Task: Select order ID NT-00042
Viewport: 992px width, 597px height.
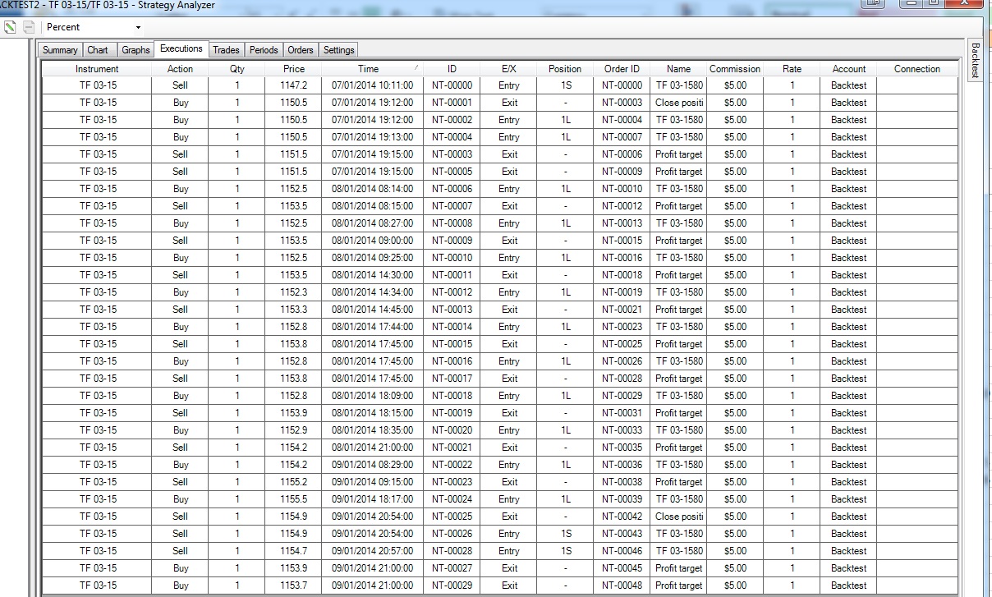Action: click(622, 517)
